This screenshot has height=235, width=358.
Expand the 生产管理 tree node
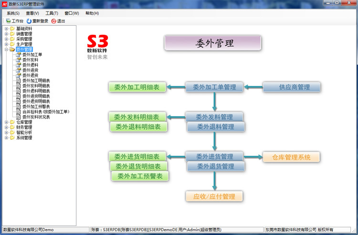[x=6, y=44]
